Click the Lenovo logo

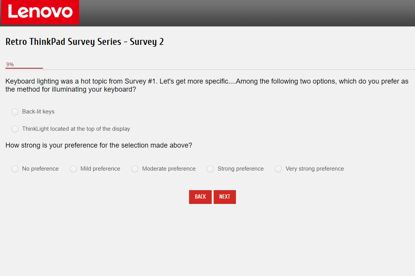click(x=40, y=12)
